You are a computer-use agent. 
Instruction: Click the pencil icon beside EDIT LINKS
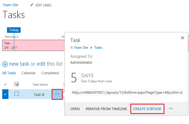click(32, 5)
